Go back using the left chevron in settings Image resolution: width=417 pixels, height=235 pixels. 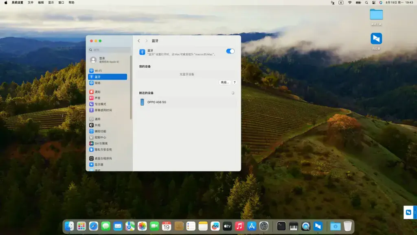point(139,41)
